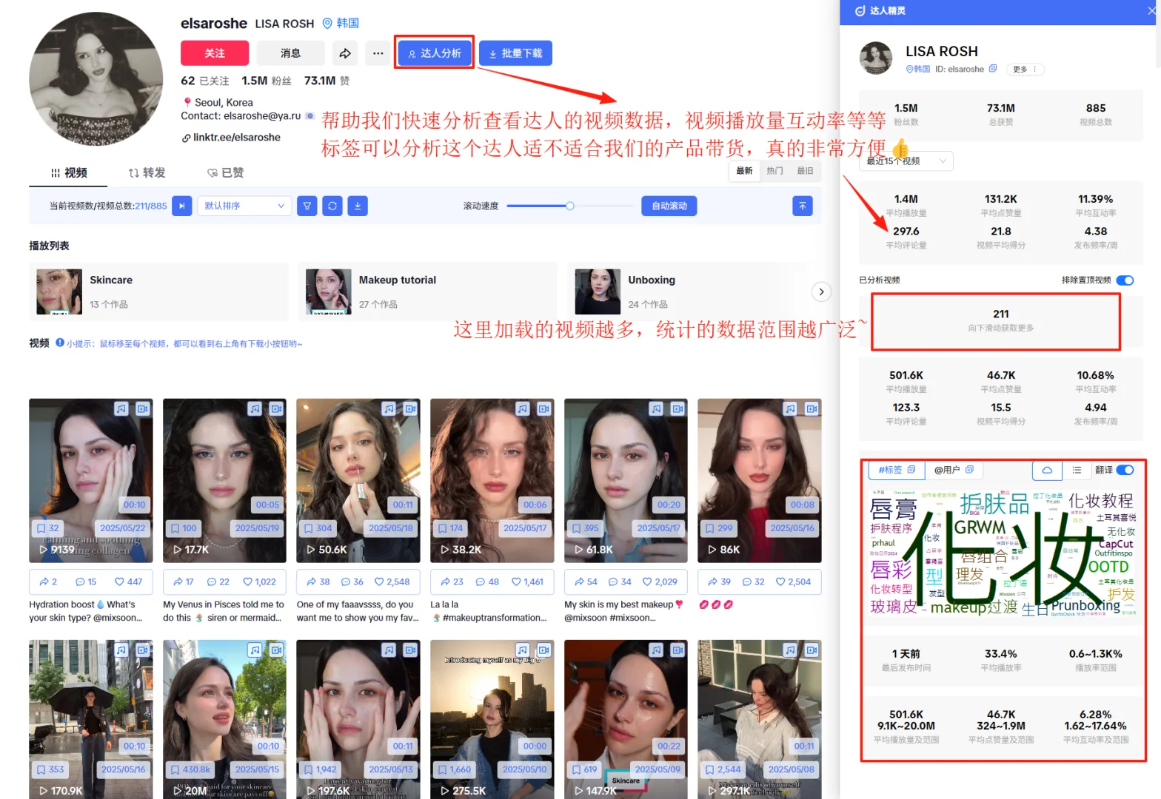The image size is (1161, 799).
Task: Click the 达人分析 button
Action: pyautogui.click(x=435, y=53)
